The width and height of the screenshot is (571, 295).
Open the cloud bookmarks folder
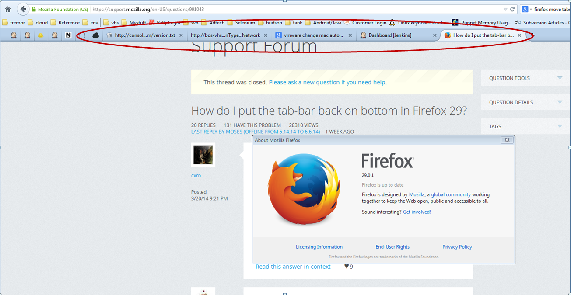click(x=38, y=23)
